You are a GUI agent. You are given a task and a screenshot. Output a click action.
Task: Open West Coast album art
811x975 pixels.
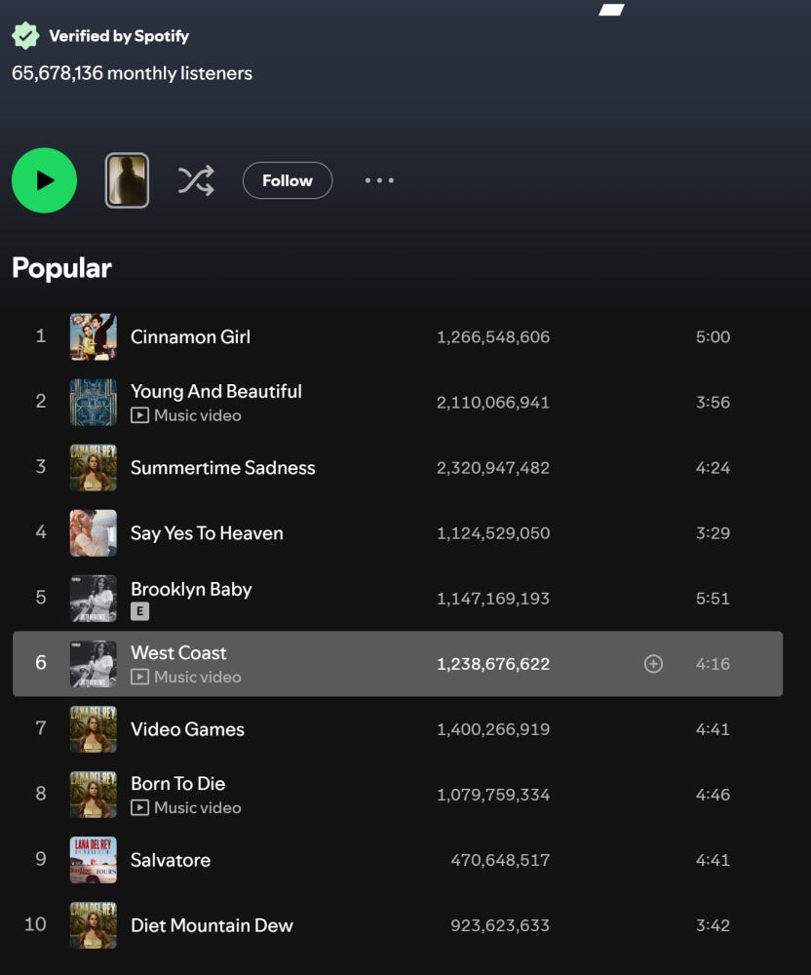click(x=94, y=663)
